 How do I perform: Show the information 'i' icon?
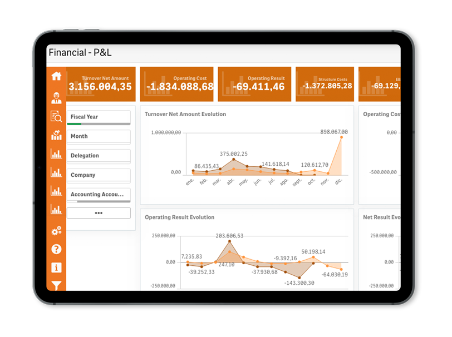click(56, 267)
